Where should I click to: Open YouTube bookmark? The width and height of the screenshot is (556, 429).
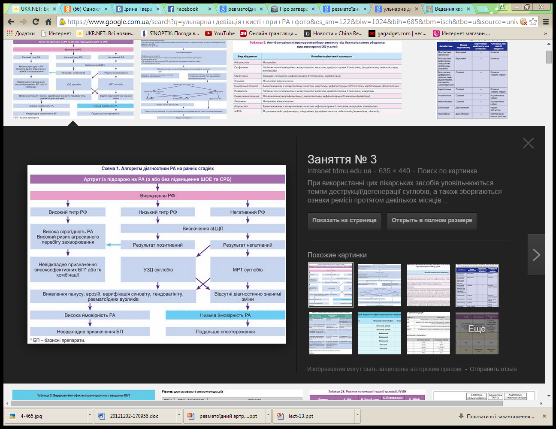[220, 33]
